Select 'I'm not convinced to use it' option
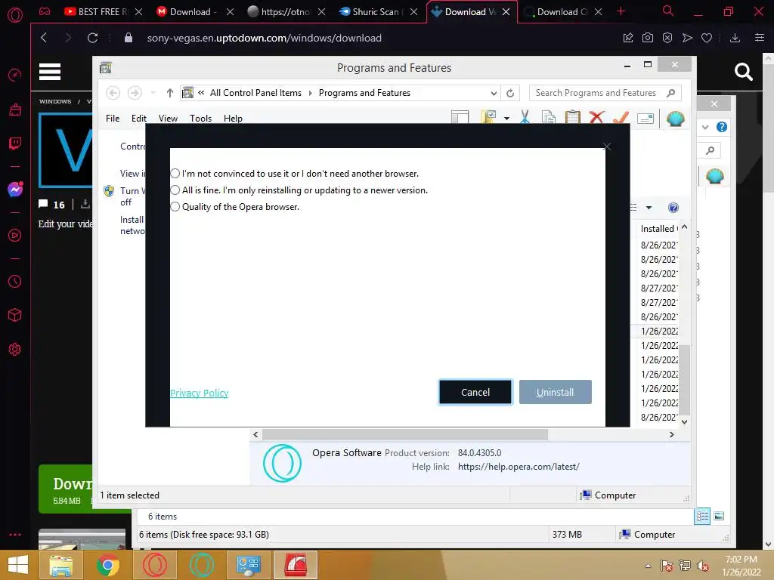Image resolution: width=774 pixels, height=580 pixels. click(x=175, y=174)
